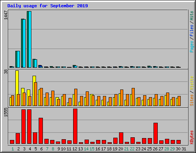The height and width of the screenshot is (153, 196).
Task: Click the 'KBytes' legend label
Action: pyautogui.click(x=192, y=137)
